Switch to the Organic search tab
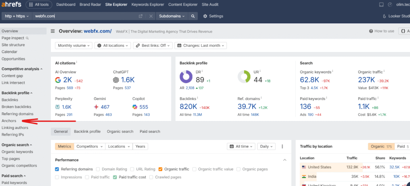 120,131
